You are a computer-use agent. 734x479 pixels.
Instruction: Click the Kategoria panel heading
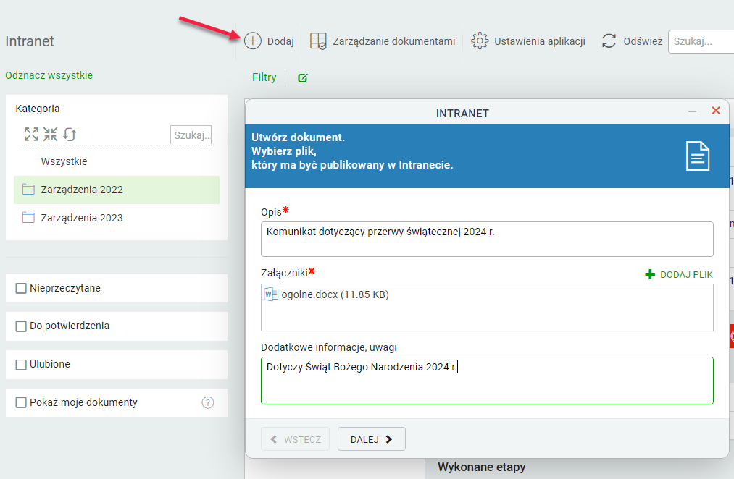[38, 109]
